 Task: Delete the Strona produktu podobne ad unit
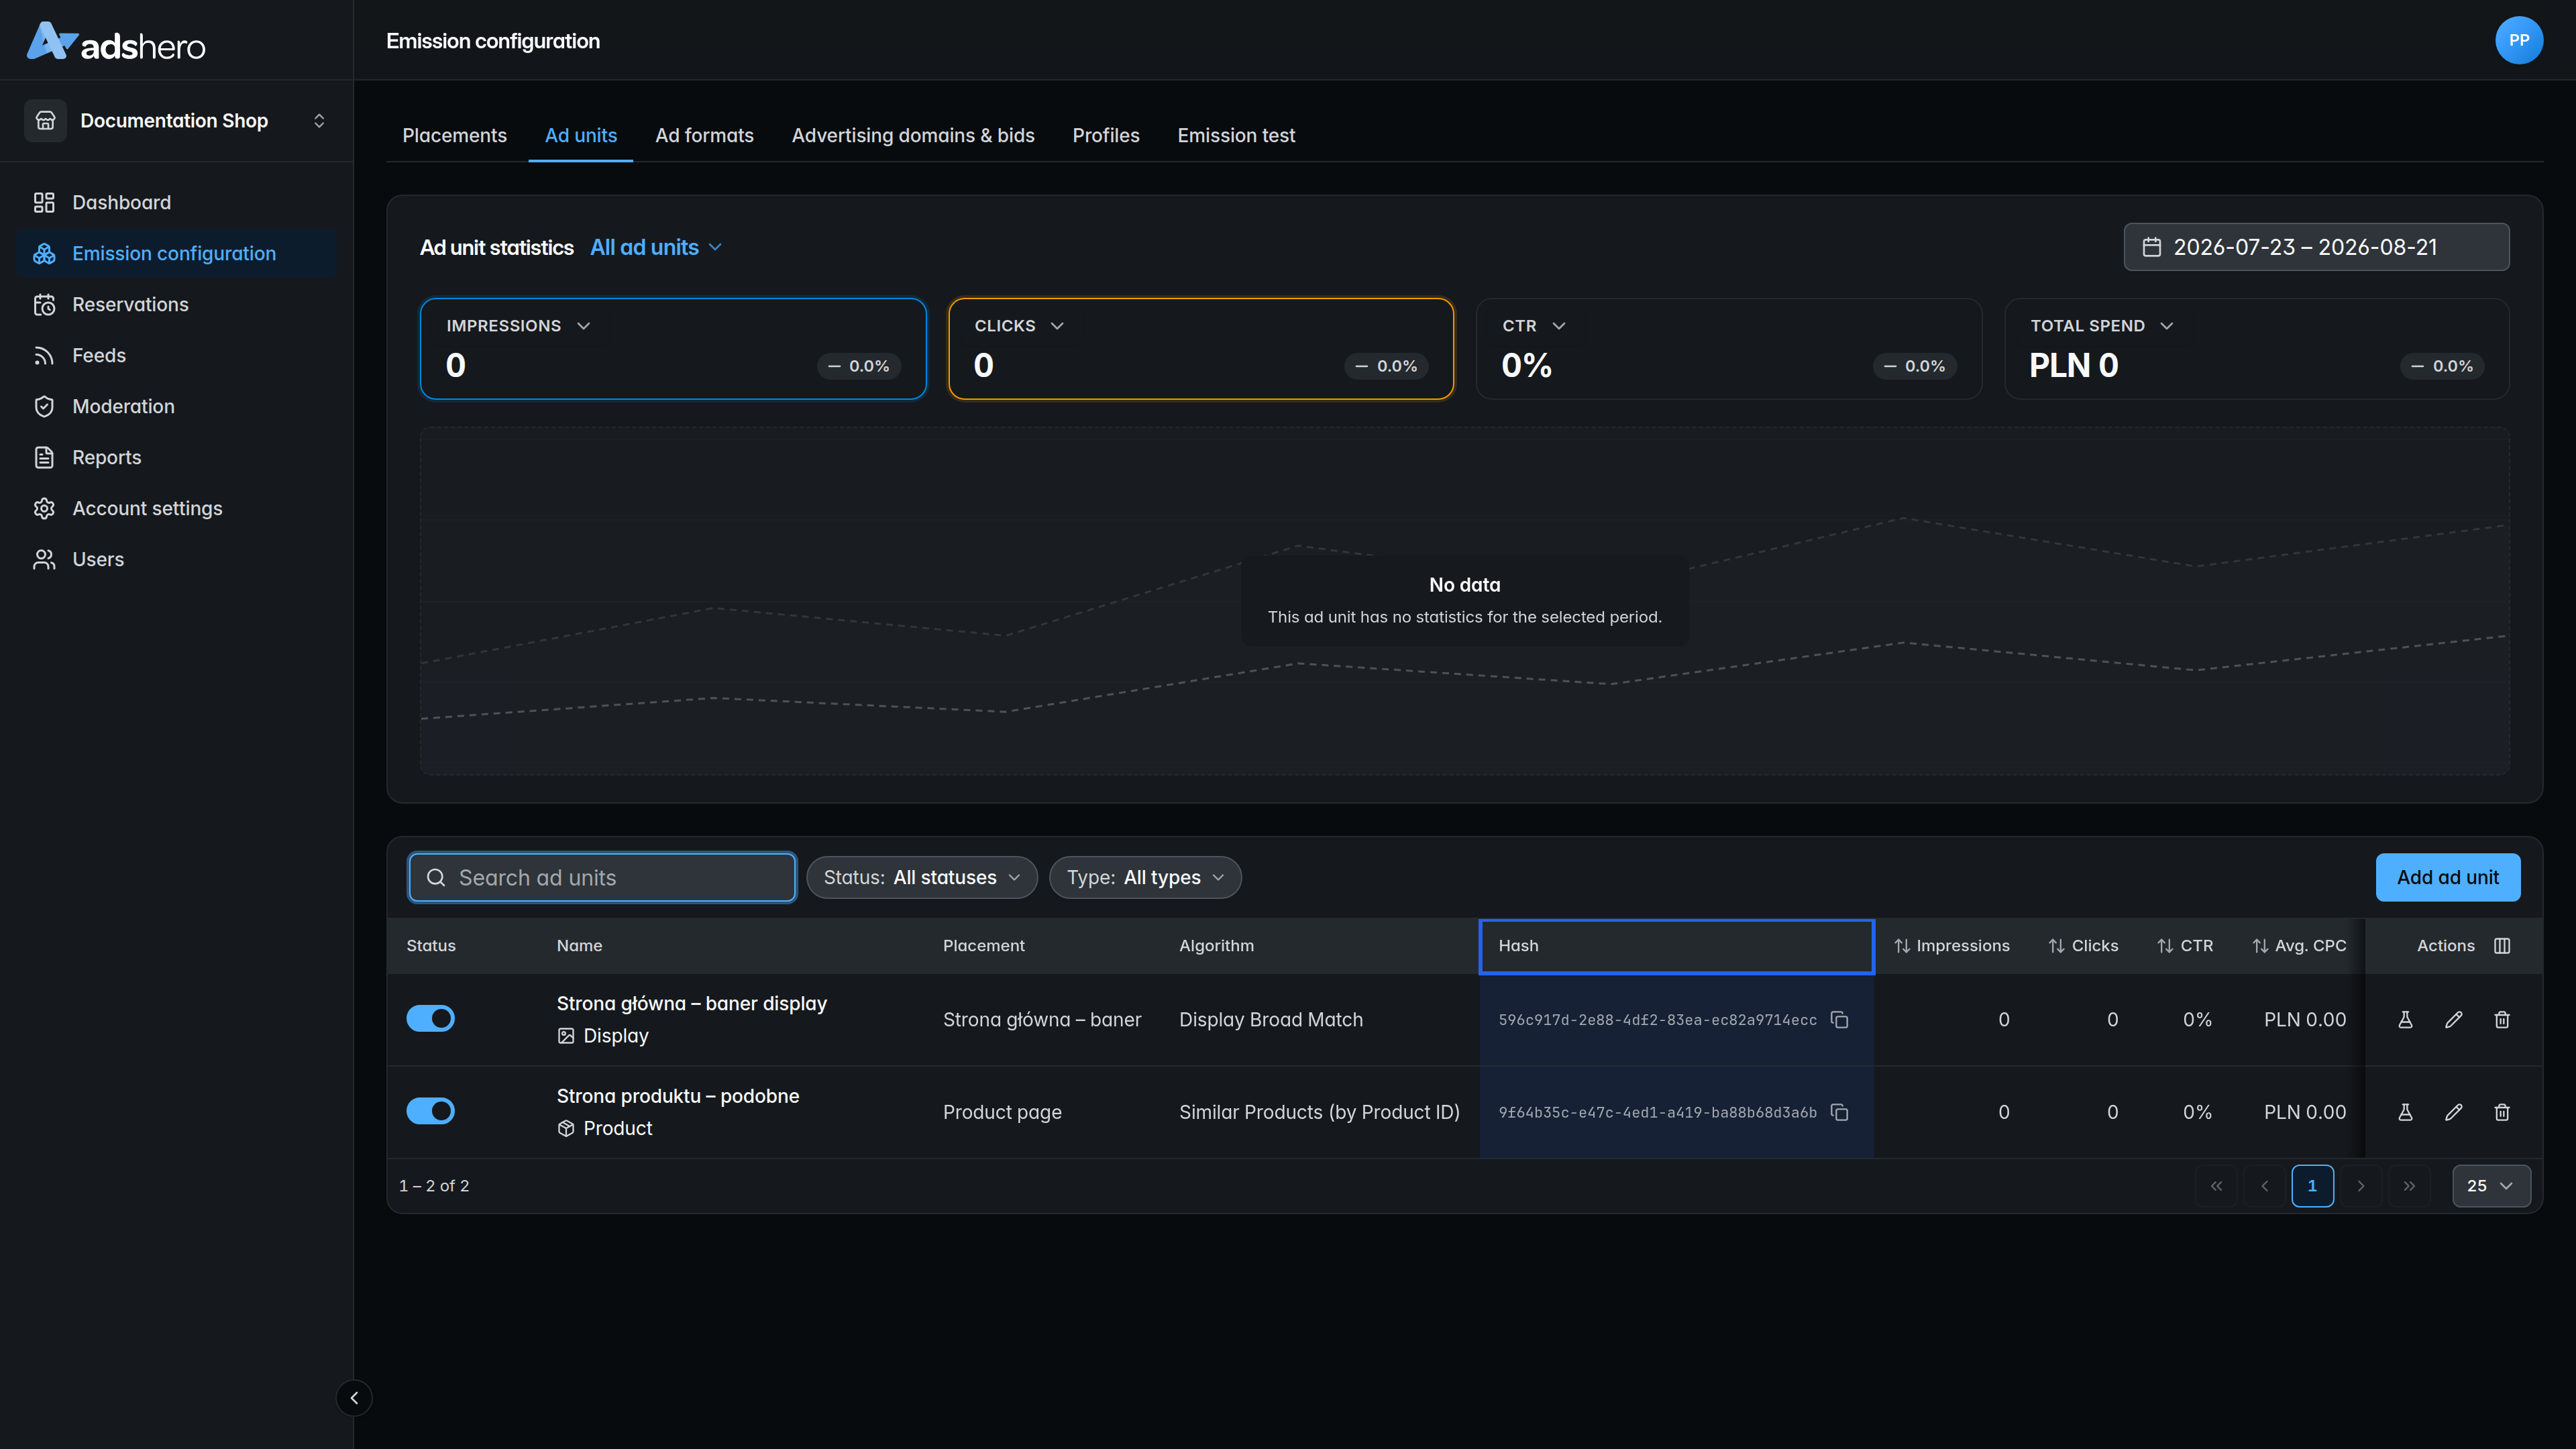click(x=2501, y=1112)
